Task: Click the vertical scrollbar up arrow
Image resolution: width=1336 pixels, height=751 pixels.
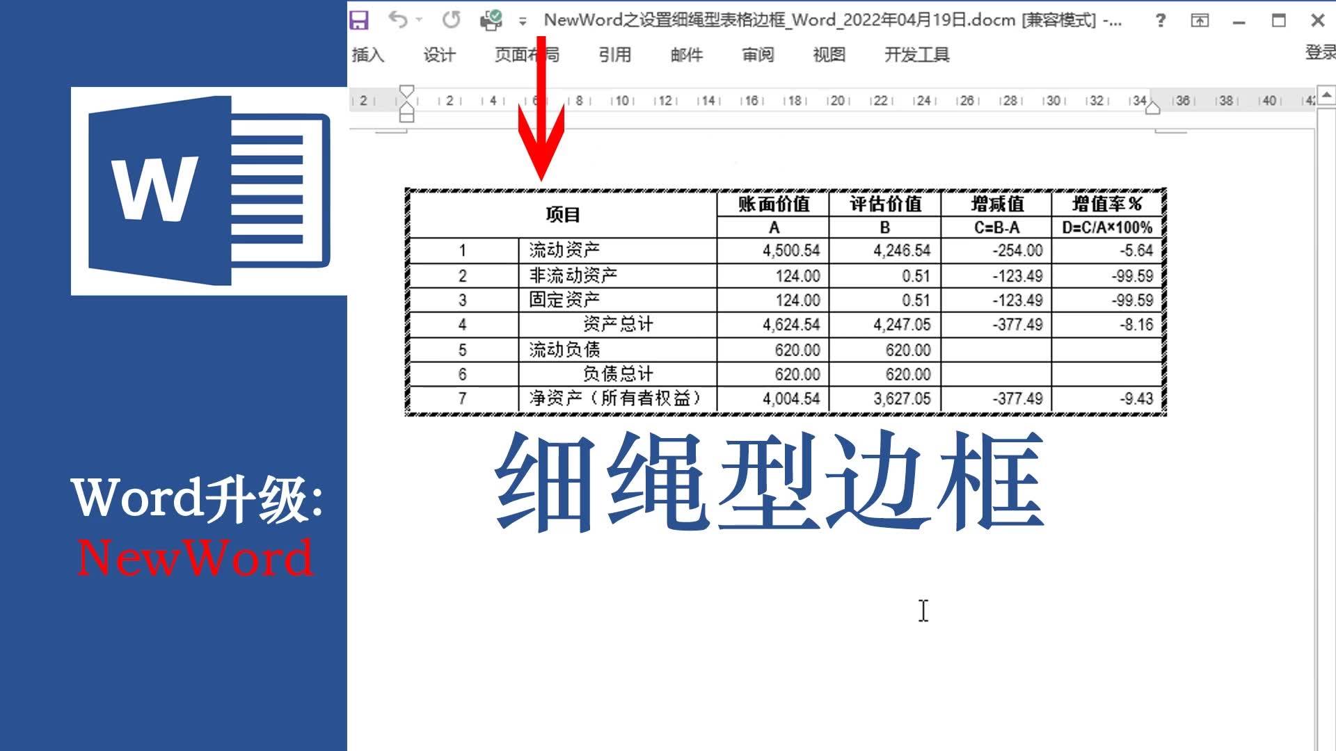Action: [x=1326, y=95]
